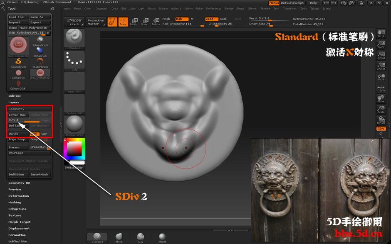Toggle the Mrgb channel button

[166, 19]
